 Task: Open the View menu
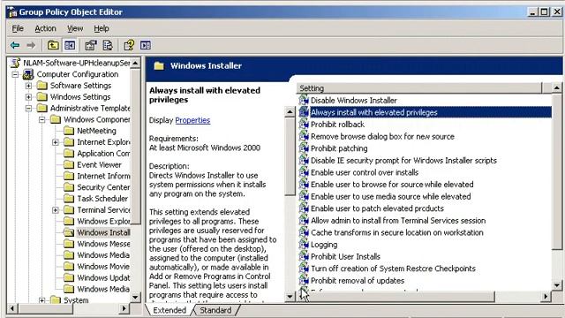point(75,28)
